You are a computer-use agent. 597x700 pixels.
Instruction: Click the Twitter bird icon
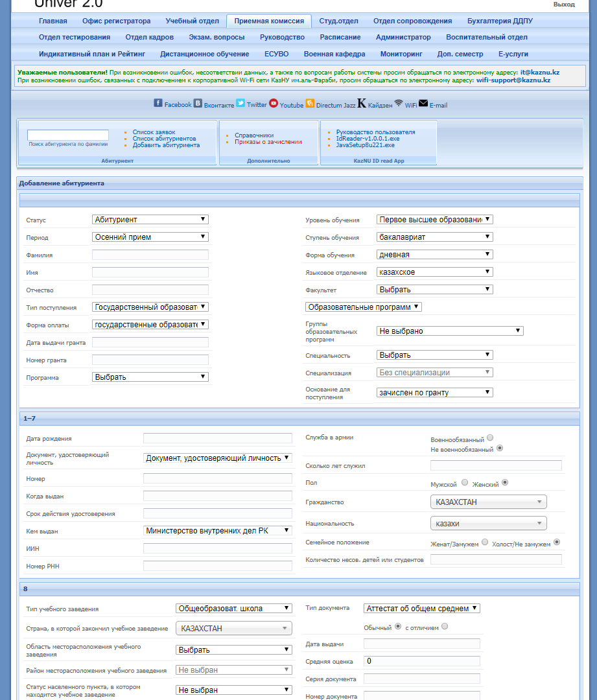point(240,103)
